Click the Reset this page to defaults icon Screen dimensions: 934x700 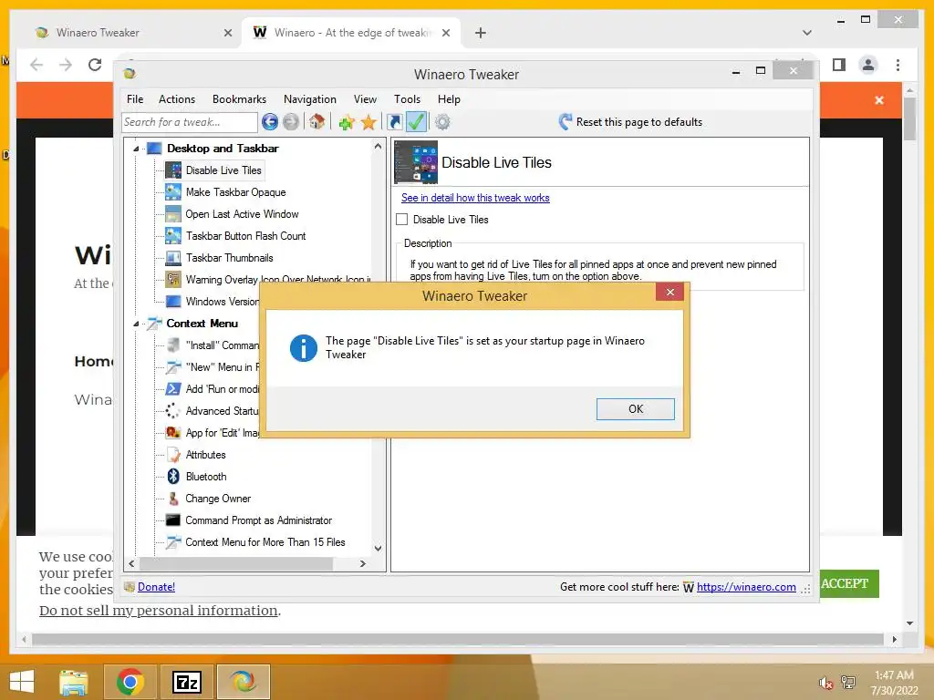pos(566,122)
